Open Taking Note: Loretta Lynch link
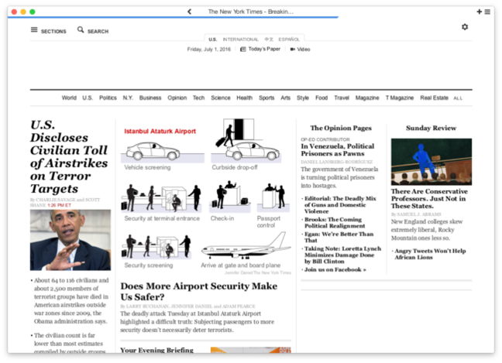Image resolution: width=502 pixels, height=363 pixels. coord(342,255)
